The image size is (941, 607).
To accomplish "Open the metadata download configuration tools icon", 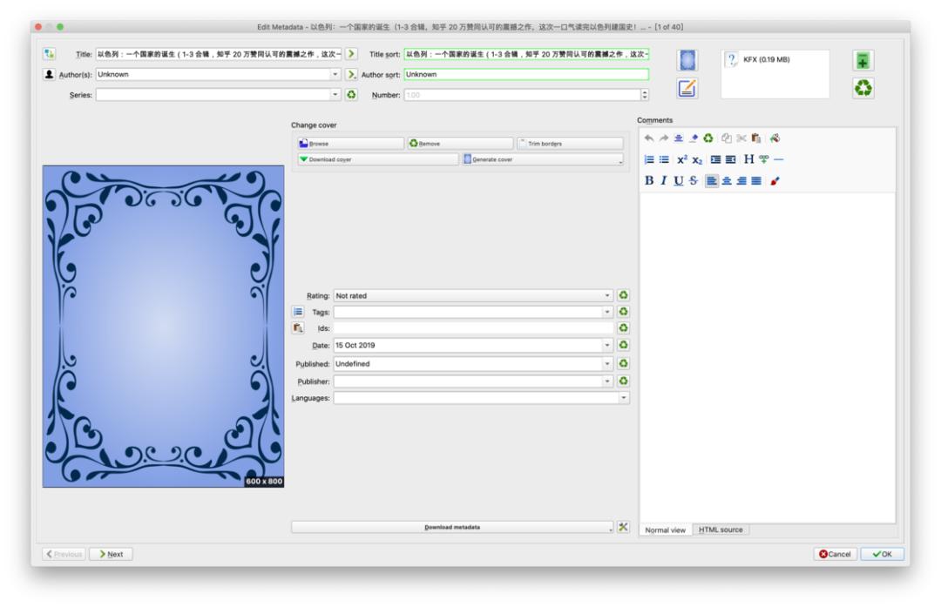I will point(623,527).
